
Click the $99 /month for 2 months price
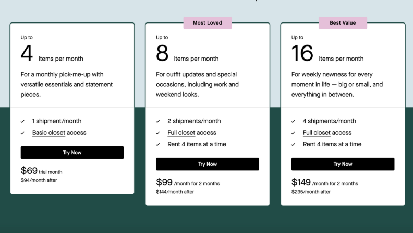188,182
